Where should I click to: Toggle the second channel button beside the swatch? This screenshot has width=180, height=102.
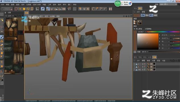(147, 15)
